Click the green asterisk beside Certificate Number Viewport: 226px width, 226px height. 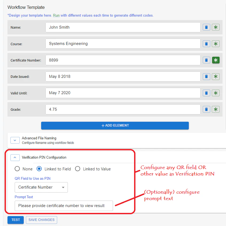[216, 60]
